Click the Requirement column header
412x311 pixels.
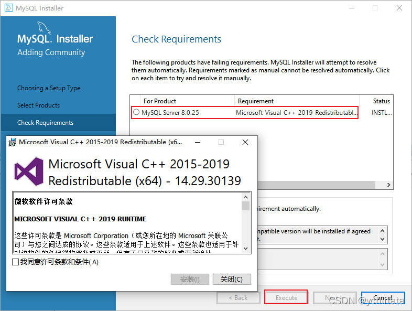point(297,101)
